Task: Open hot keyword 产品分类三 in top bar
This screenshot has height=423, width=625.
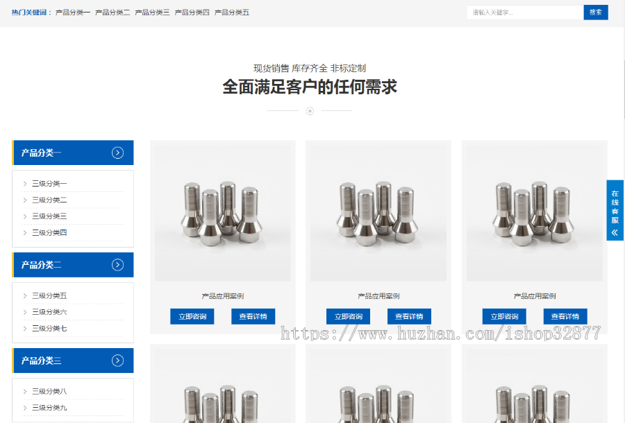Action: (152, 12)
